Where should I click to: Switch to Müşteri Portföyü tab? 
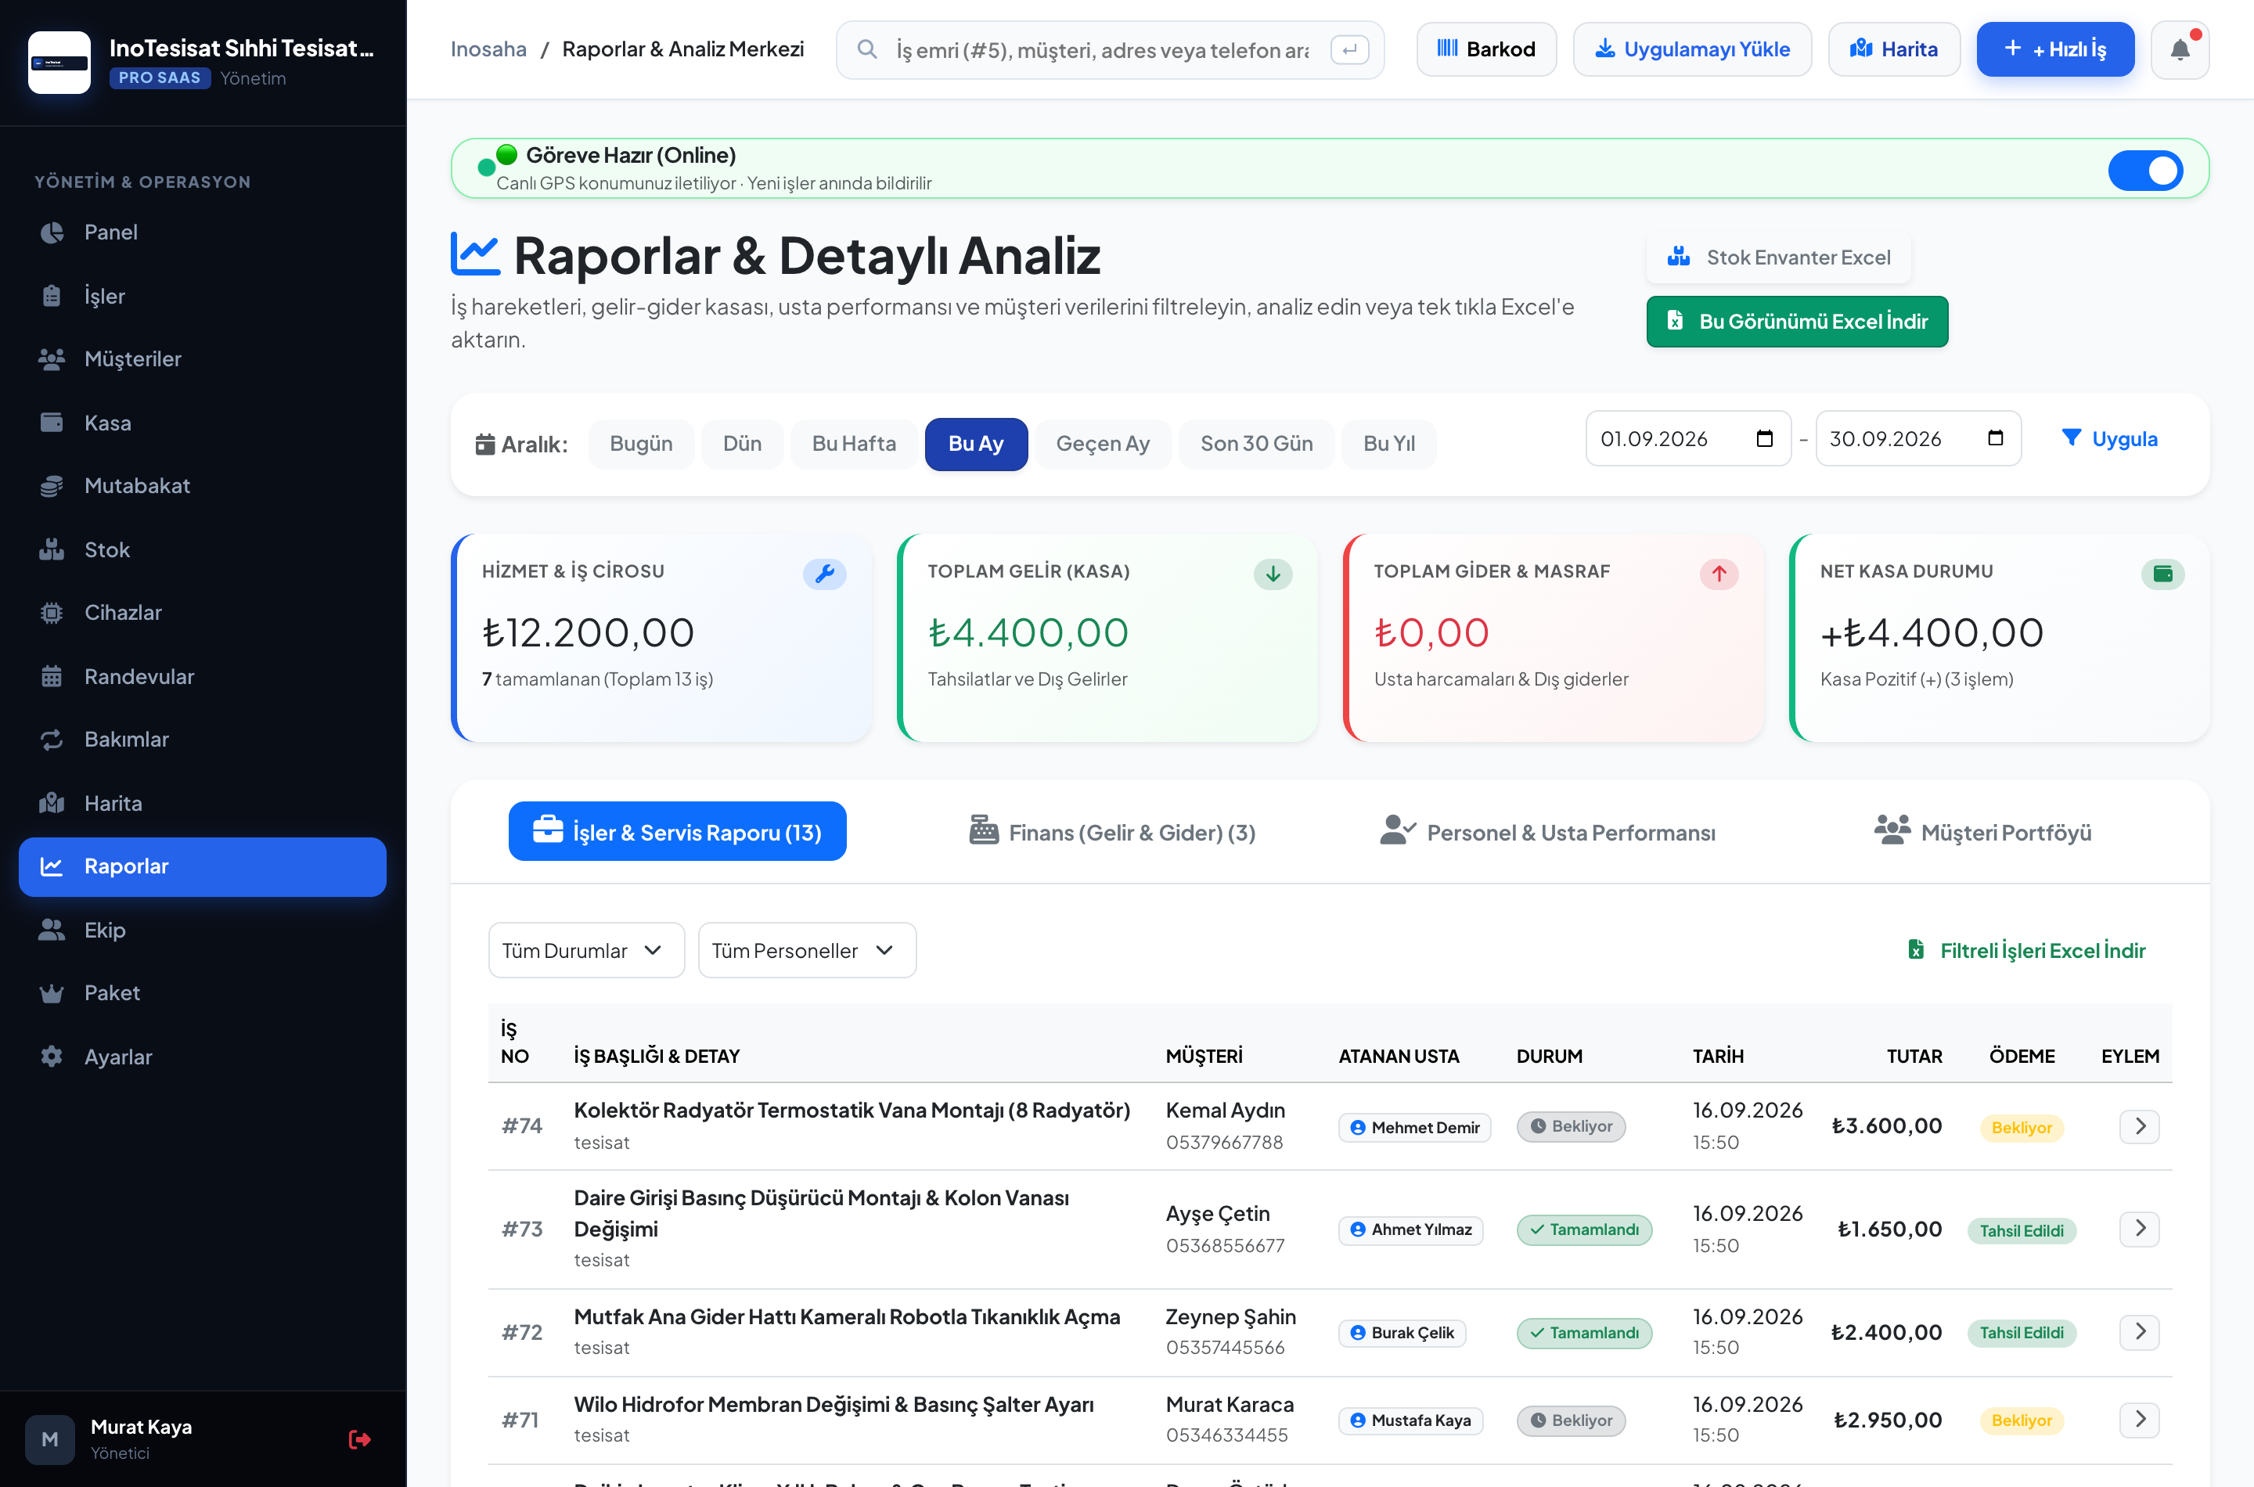tap(1982, 832)
